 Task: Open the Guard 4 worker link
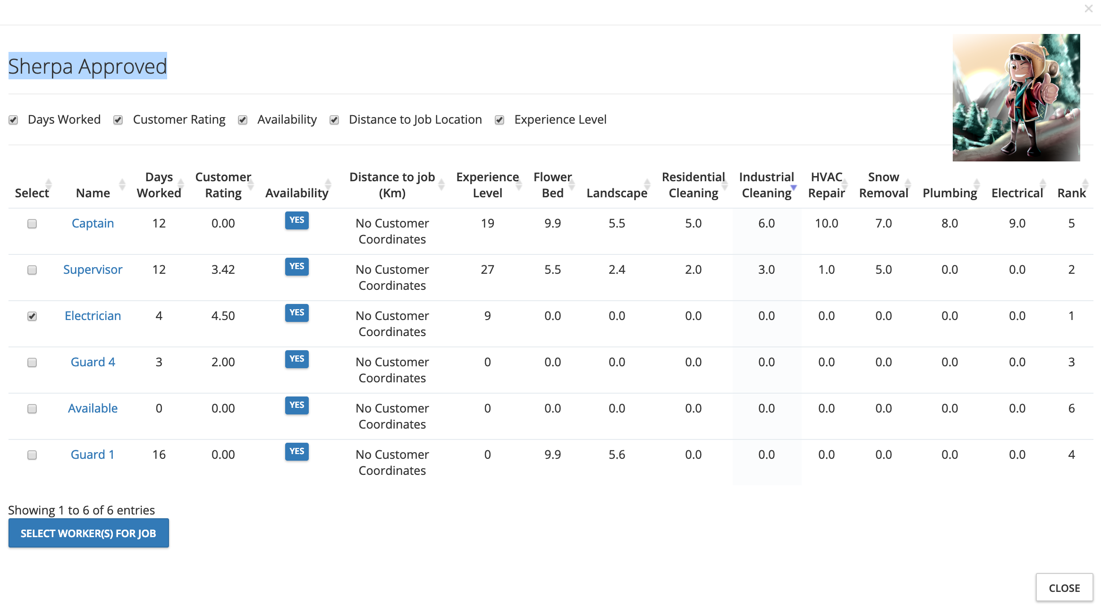pyautogui.click(x=93, y=362)
